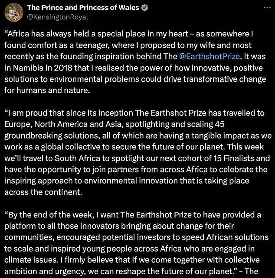Click the @KensingtonRoyal handle
275x278 pixels.
pyautogui.click(x=58, y=17)
